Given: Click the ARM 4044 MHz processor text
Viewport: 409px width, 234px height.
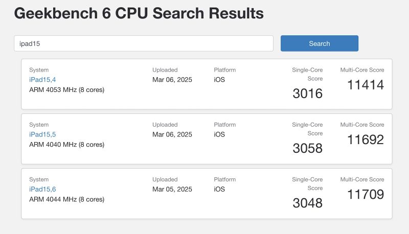Looking at the screenshot, I should point(66,199).
